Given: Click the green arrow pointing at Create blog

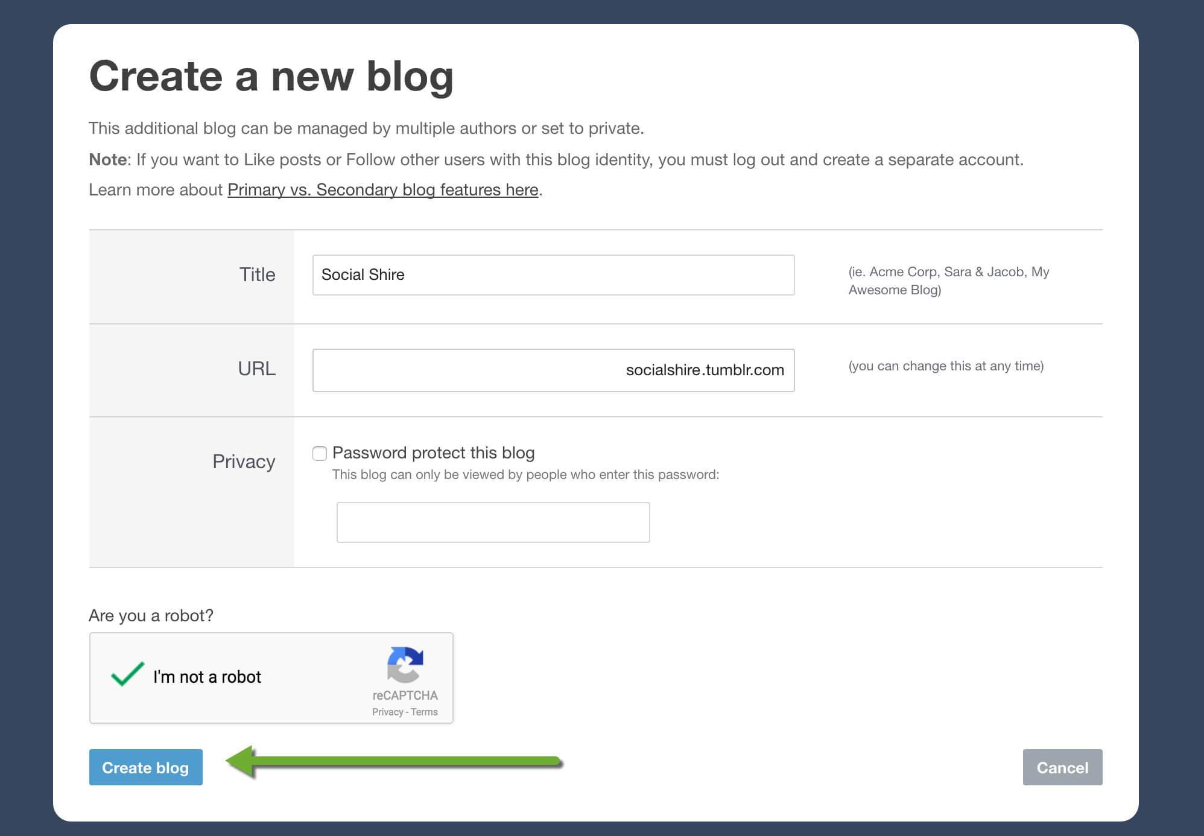Looking at the screenshot, I should (392, 762).
